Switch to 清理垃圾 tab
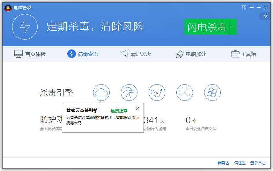273x171 pixels. point(136,54)
